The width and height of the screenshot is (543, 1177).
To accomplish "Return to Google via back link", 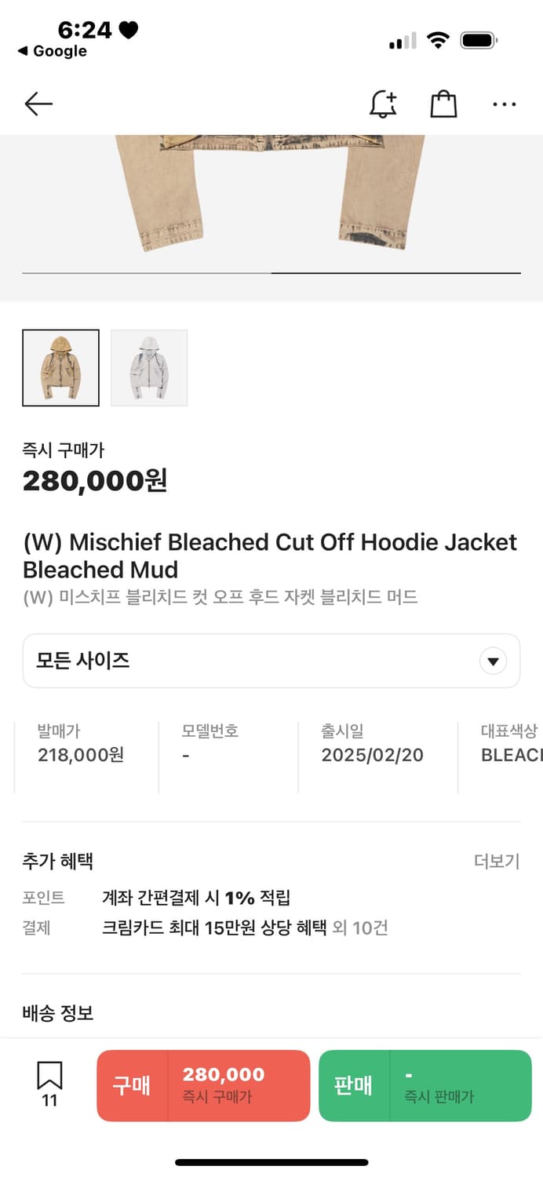I will [x=53, y=51].
